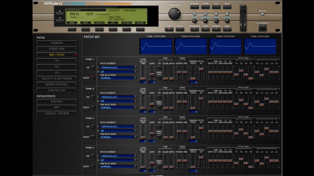Click the Option button
Viewport: 314px width, 176px height.
pyautogui.click(x=205, y=7)
